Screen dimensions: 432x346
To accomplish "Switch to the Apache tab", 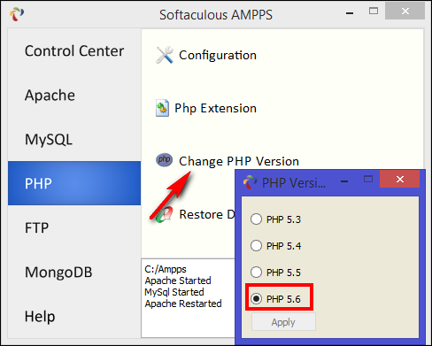I will [74, 95].
